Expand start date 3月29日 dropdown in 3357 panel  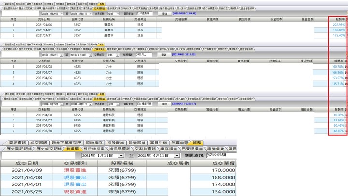click(62, 14)
